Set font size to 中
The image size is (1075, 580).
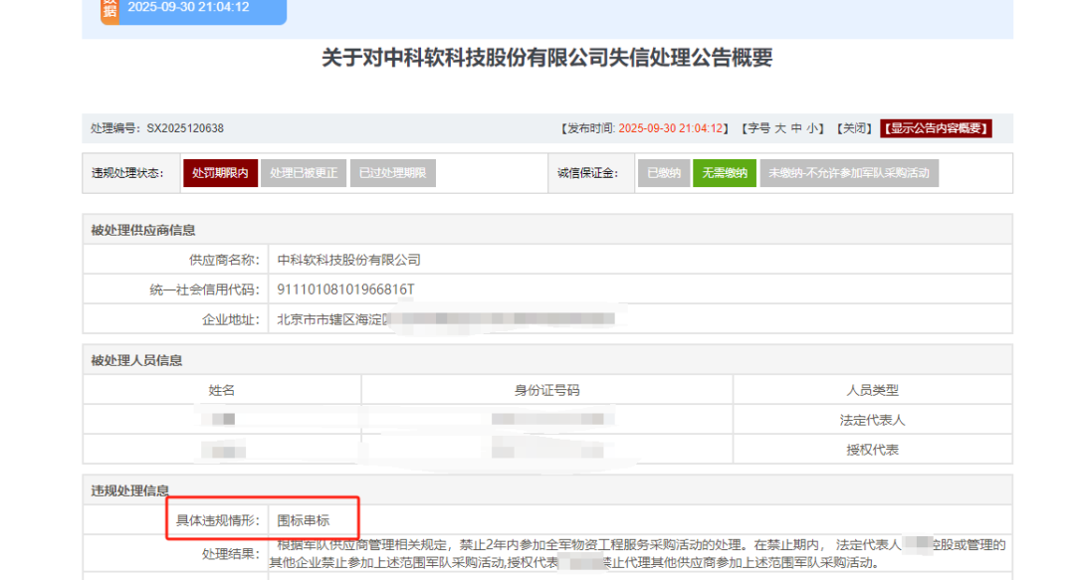point(796,128)
